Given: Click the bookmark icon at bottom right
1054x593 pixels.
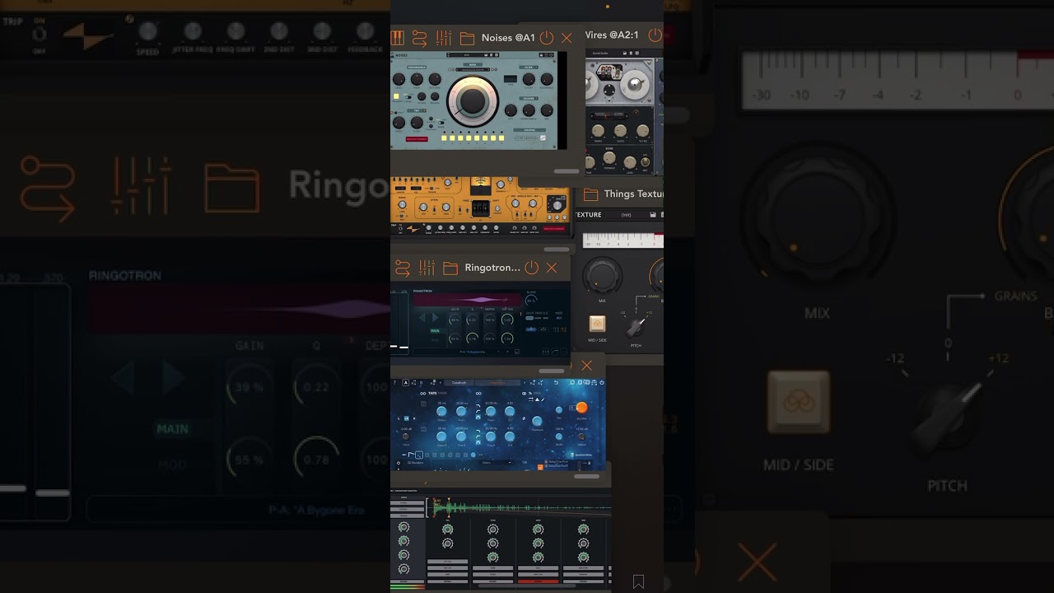Looking at the screenshot, I should tap(638, 582).
